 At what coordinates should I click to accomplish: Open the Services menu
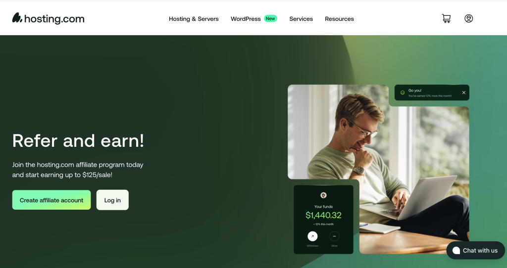301,19
